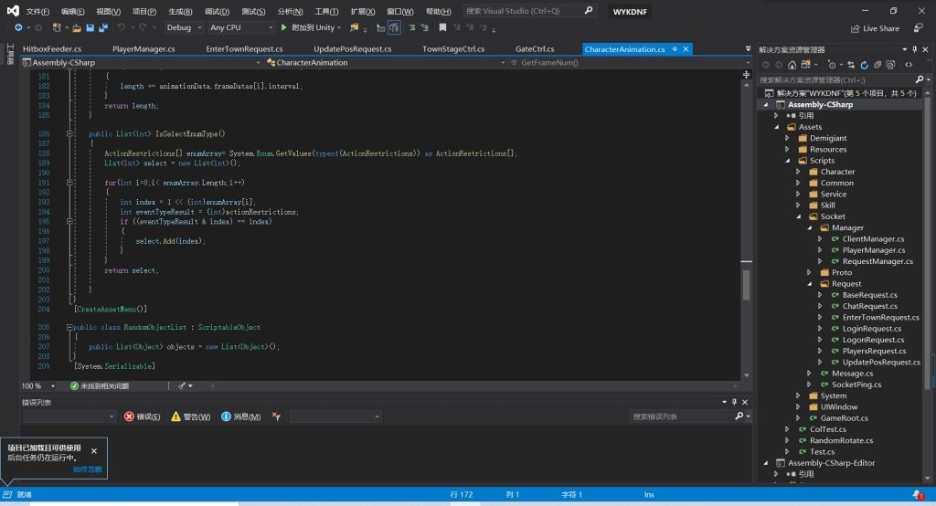The height and width of the screenshot is (506, 936).
Task: Focus the Visual Studio search box
Action: pyautogui.click(x=529, y=11)
